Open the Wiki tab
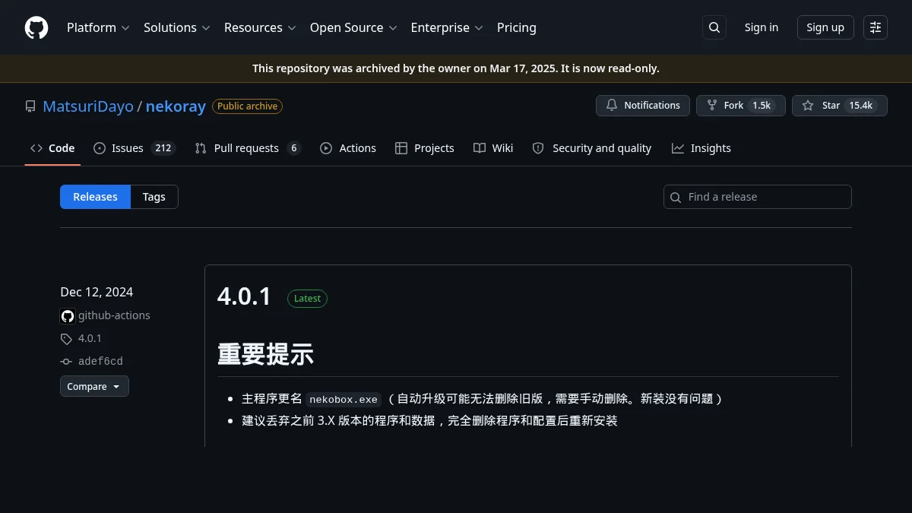This screenshot has height=513, width=912. [493, 148]
